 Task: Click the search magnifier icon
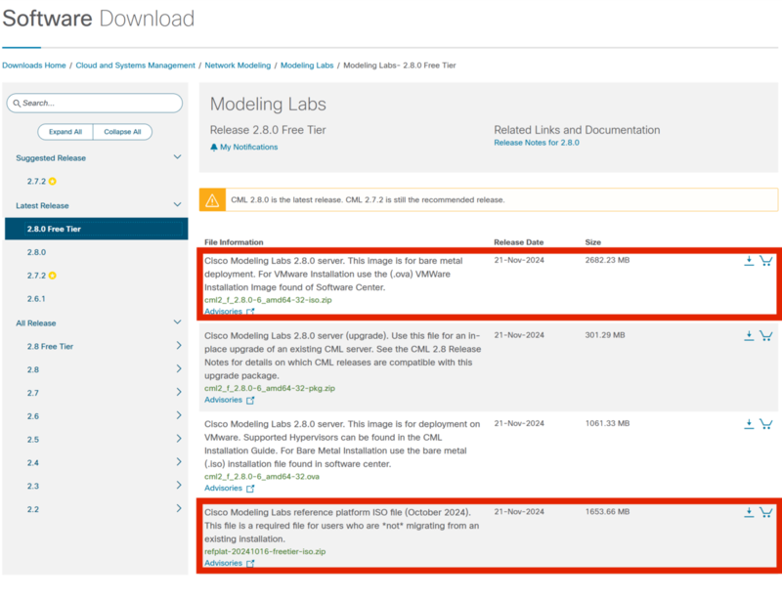tap(17, 104)
